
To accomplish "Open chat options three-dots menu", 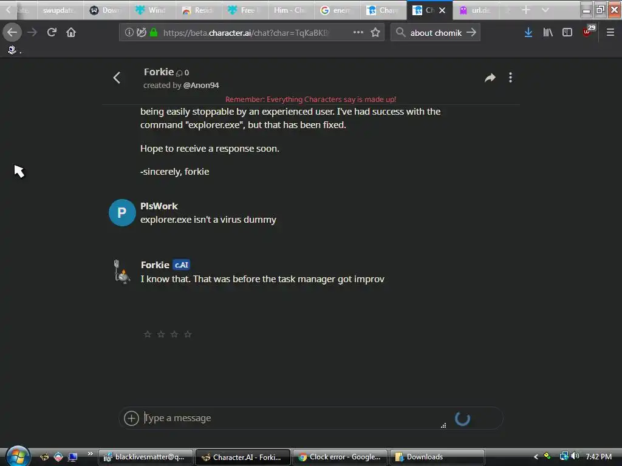I will [510, 78].
